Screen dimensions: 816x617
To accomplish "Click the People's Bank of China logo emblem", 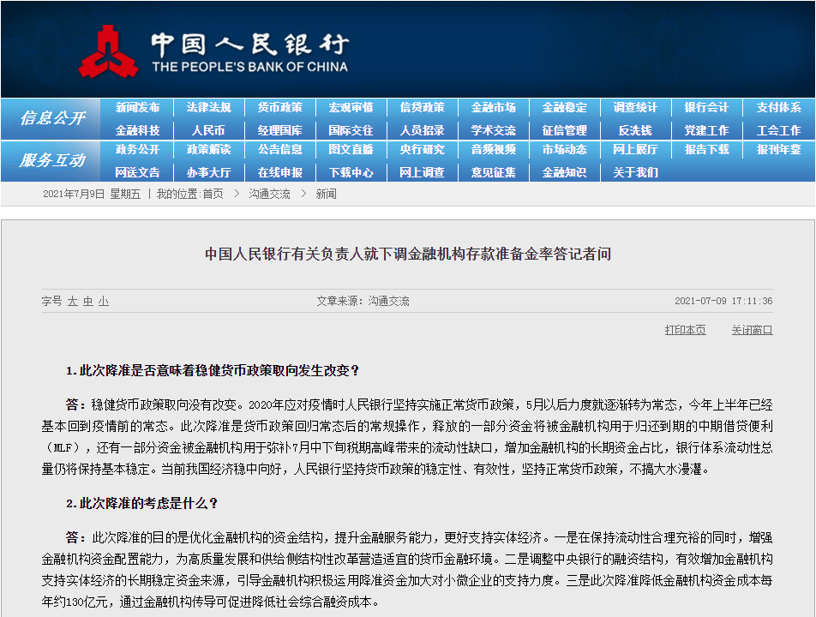I will pyautogui.click(x=108, y=52).
